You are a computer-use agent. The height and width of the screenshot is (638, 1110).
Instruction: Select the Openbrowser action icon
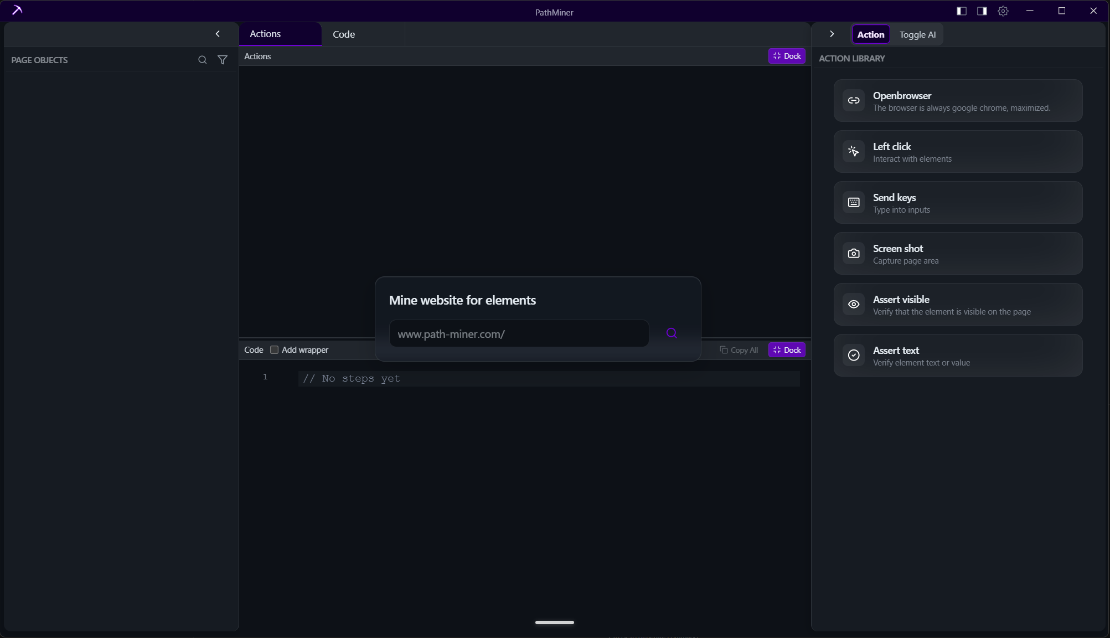854,100
